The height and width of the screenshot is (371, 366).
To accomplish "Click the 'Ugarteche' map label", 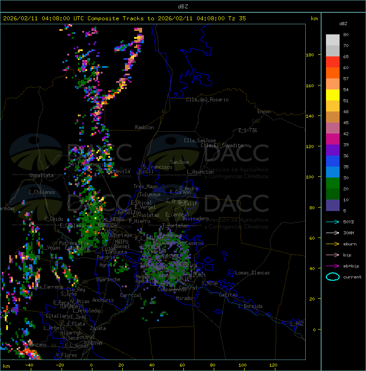I will pyautogui.click(x=109, y=279).
